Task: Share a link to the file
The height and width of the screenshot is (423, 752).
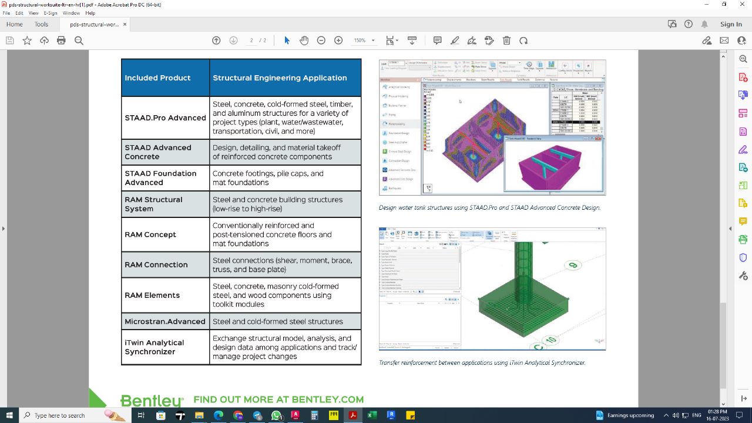Action: [x=707, y=41]
